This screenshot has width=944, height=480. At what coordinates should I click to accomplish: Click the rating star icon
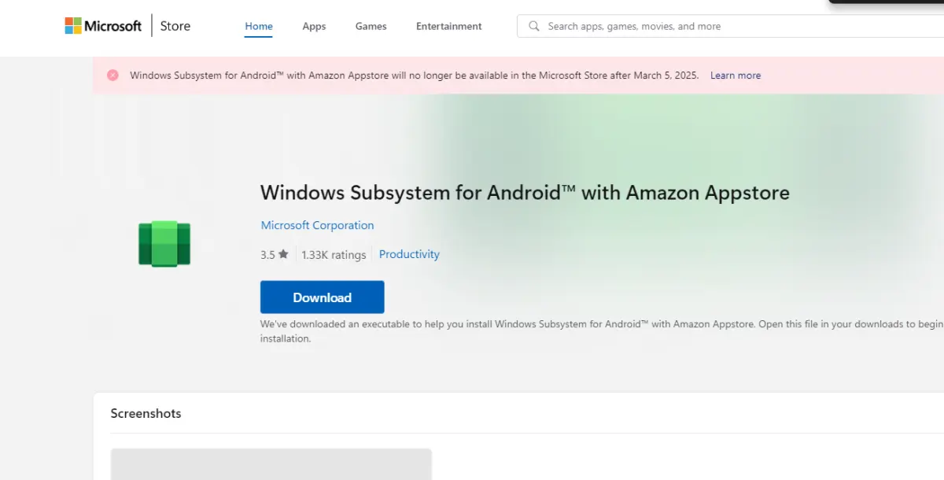[283, 254]
